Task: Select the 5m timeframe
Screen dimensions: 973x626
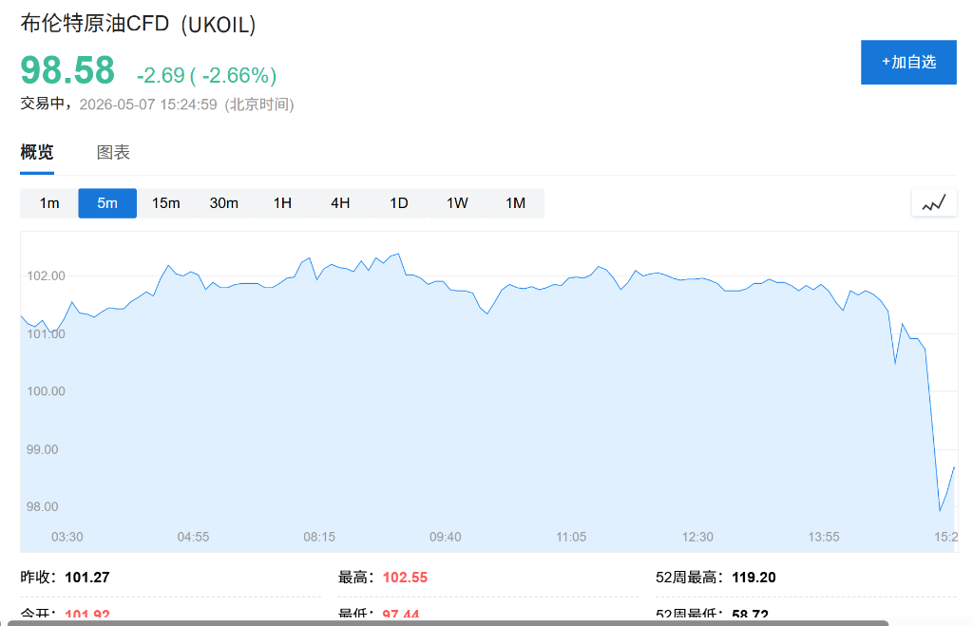Action: 107,203
